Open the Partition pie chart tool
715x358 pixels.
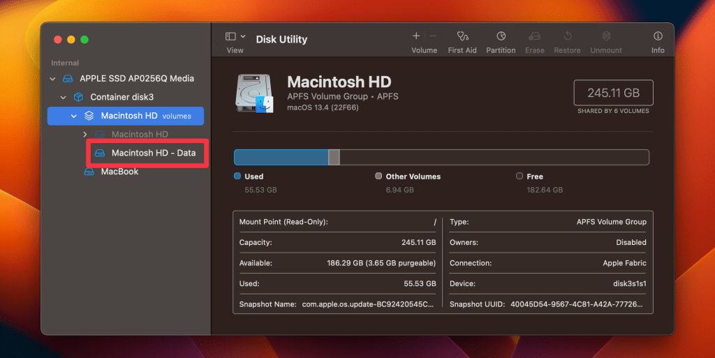(501, 36)
